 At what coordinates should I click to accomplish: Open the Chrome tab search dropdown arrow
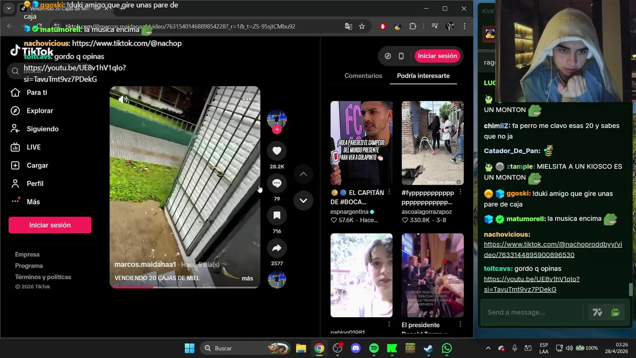pyautogui.click(x=8, y=8)
